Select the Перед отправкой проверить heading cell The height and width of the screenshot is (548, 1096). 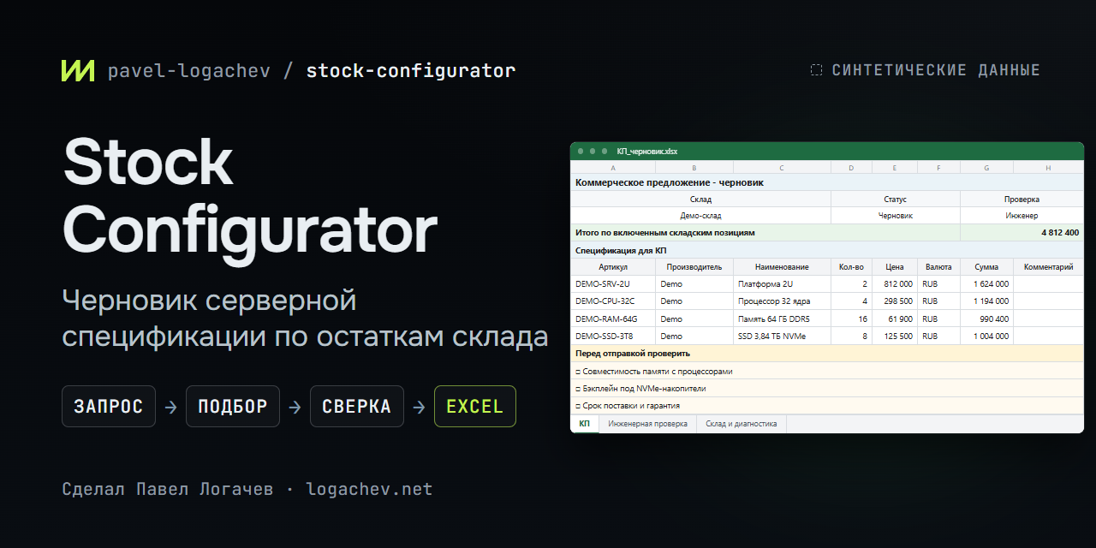[x=827, y=353]
